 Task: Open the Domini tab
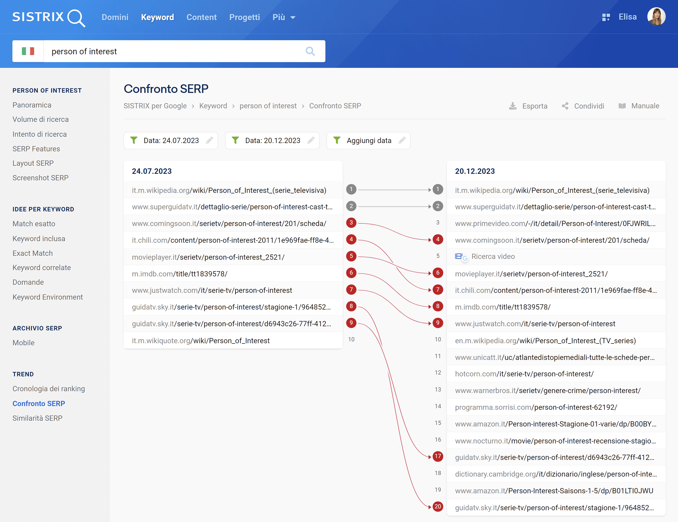point(115,17)
